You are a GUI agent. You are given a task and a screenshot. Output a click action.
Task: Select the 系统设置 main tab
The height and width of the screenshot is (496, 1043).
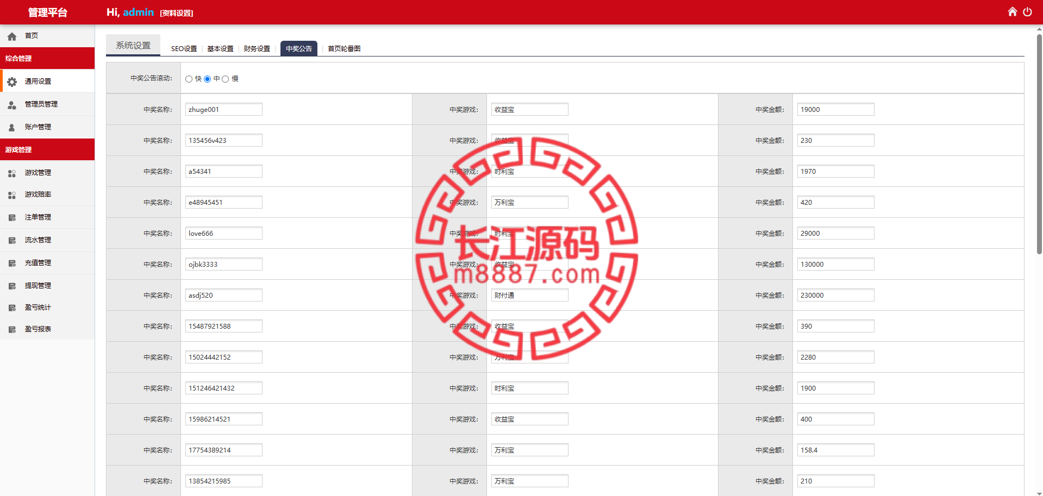[133, 45]
